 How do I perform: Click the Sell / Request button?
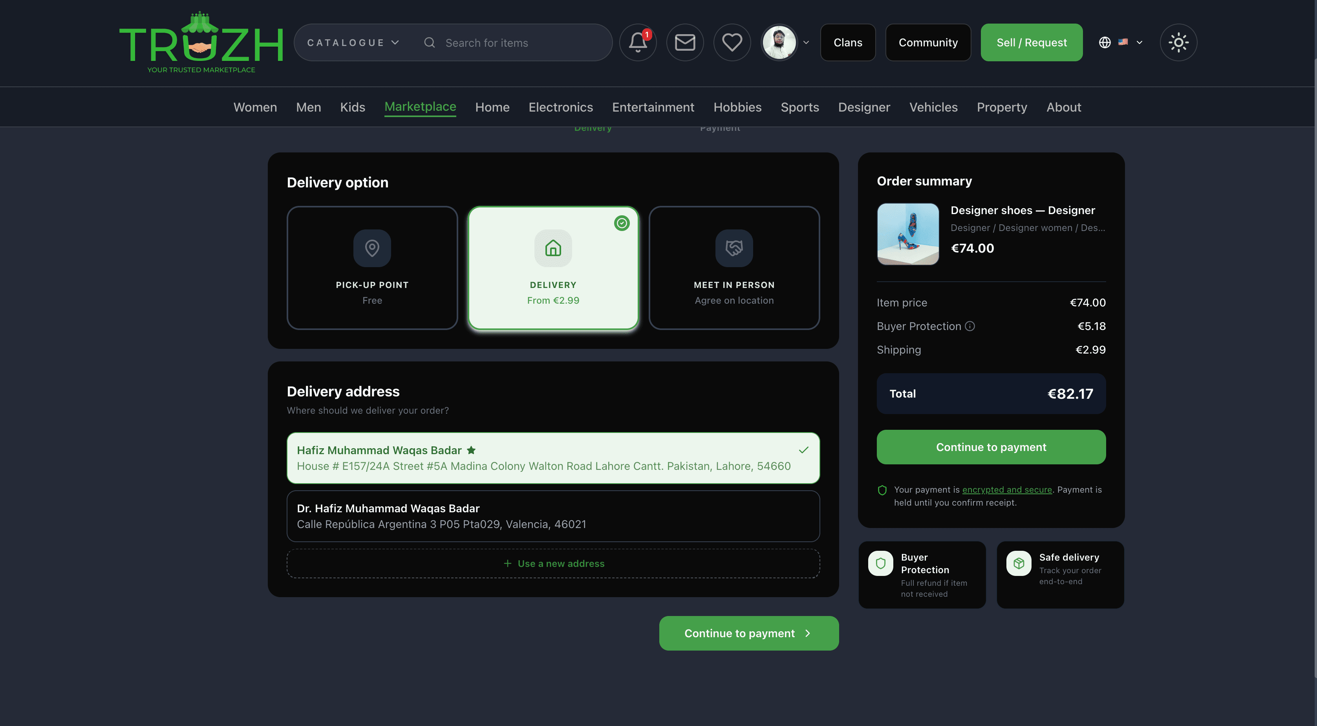1032,42
